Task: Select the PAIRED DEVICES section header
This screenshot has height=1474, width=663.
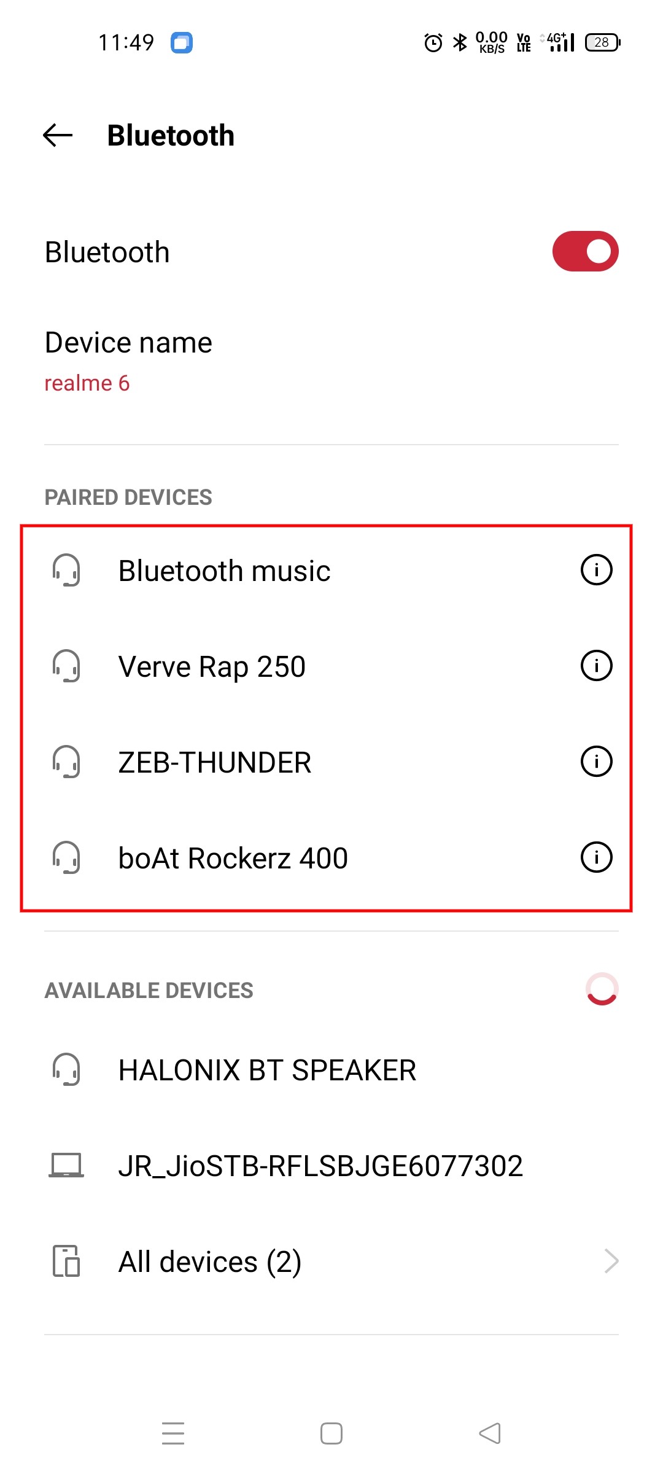Action: coord(127,496)
